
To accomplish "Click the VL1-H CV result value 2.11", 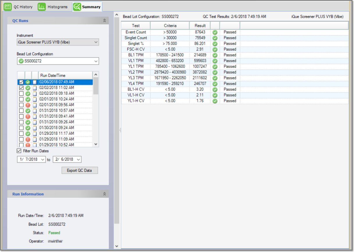I will (x=200, y=95).
